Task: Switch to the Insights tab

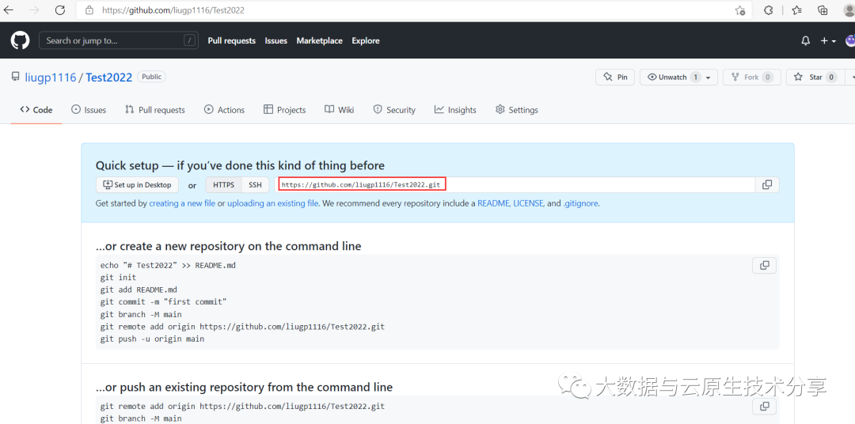Action: click(455, 109)
